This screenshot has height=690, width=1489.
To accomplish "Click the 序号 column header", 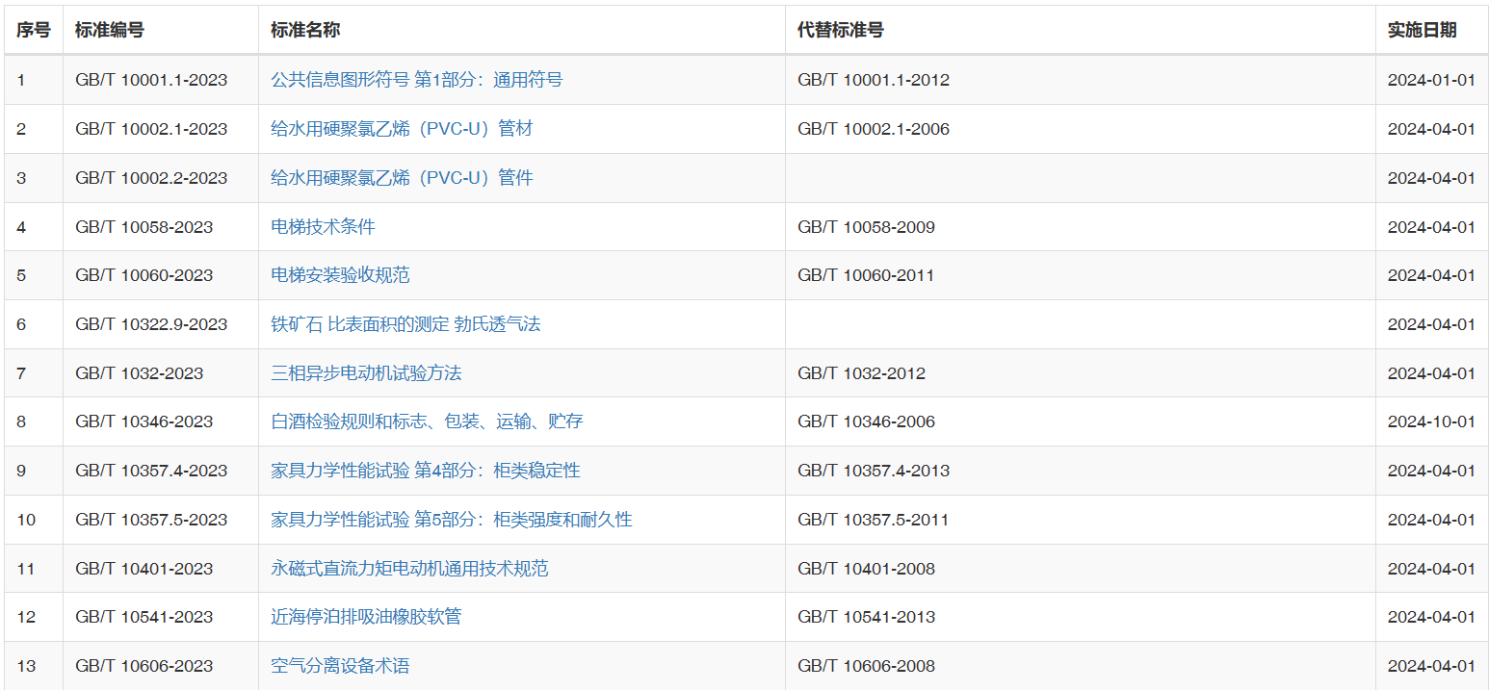I will pyautogui.click(x=34, y=30).
